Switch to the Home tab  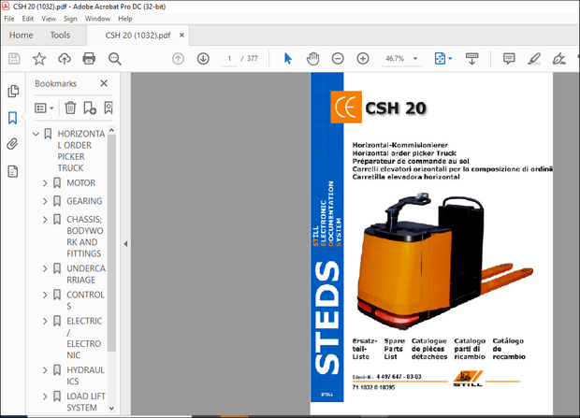point(22,36)
